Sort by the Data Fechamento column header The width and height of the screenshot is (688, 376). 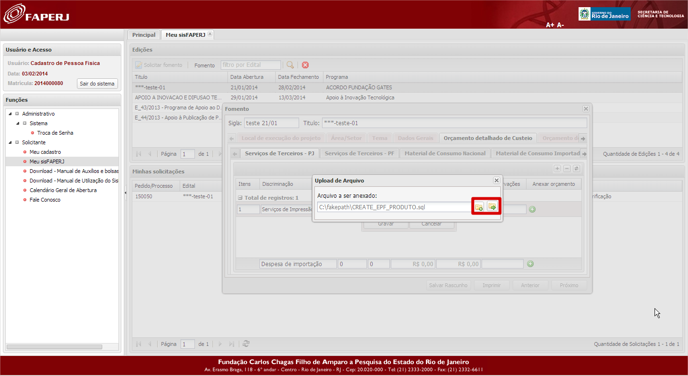[x=300, y=77]
